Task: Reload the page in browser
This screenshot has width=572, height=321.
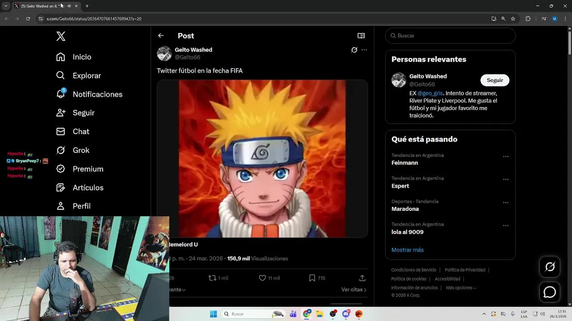Action: pyautogui.click(x=28, y=19)
